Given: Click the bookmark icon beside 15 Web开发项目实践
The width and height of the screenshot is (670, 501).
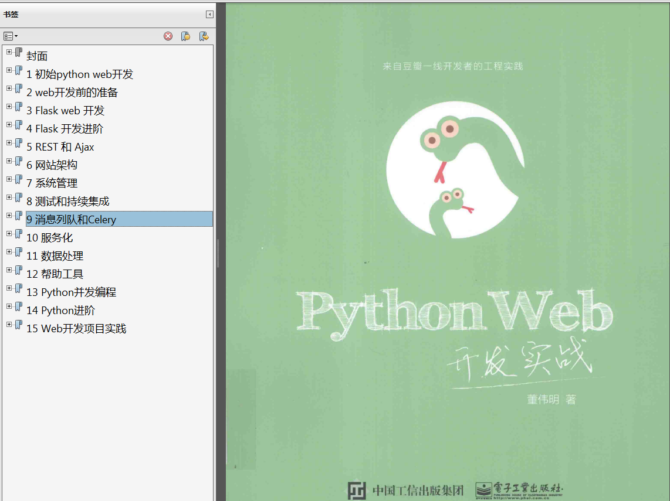Looking at the screenshot, I should [x=18, y=325].
